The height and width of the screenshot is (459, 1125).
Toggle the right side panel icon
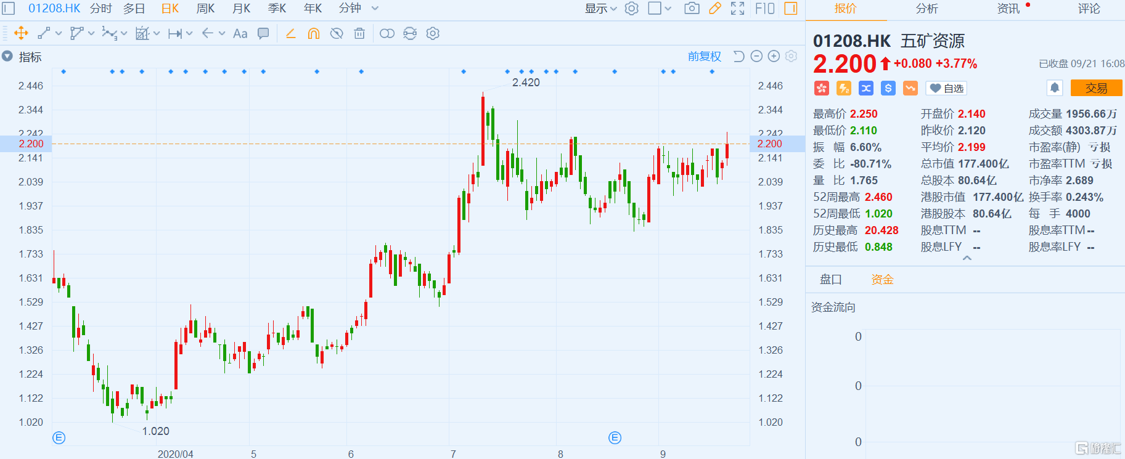click(x=791, y=9)
